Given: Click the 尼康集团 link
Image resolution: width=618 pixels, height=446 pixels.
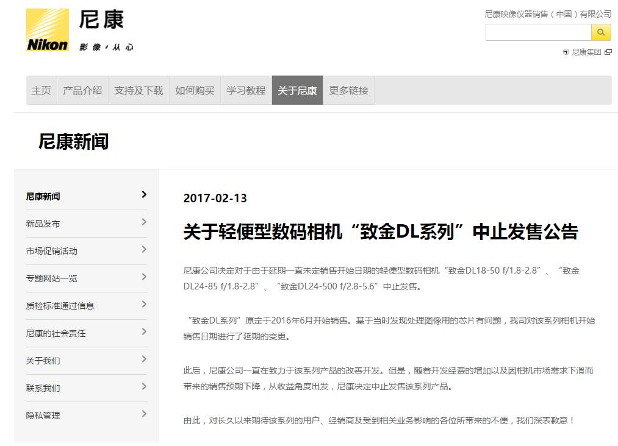Looking at the screenshot, I should click(x=586, y=54).
